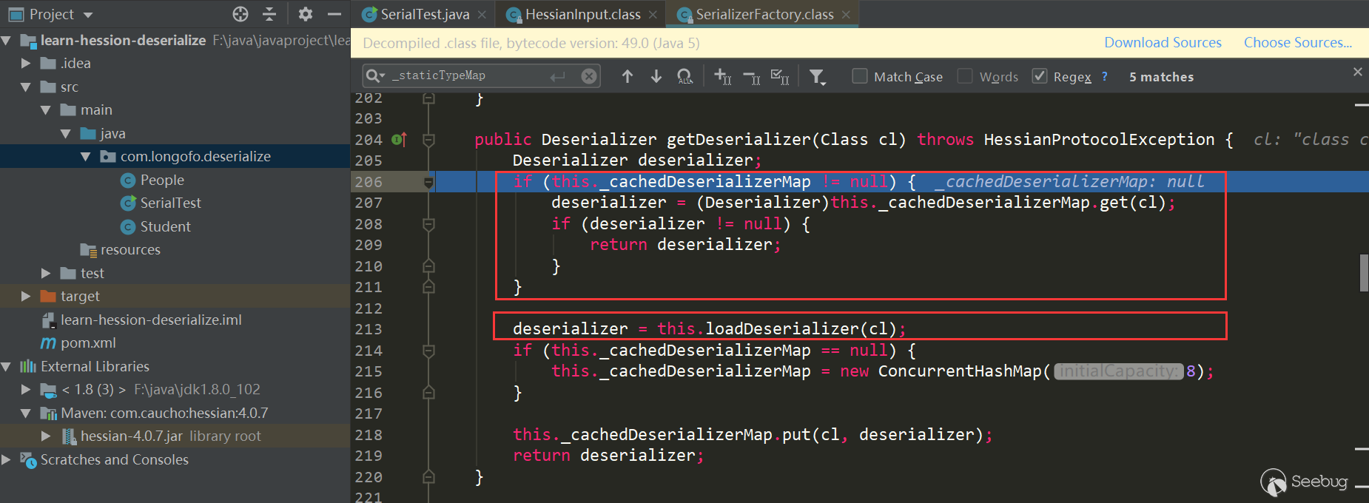Fold the getDeserializer method at line 204

pyautogui.click(x=428, y=139)
